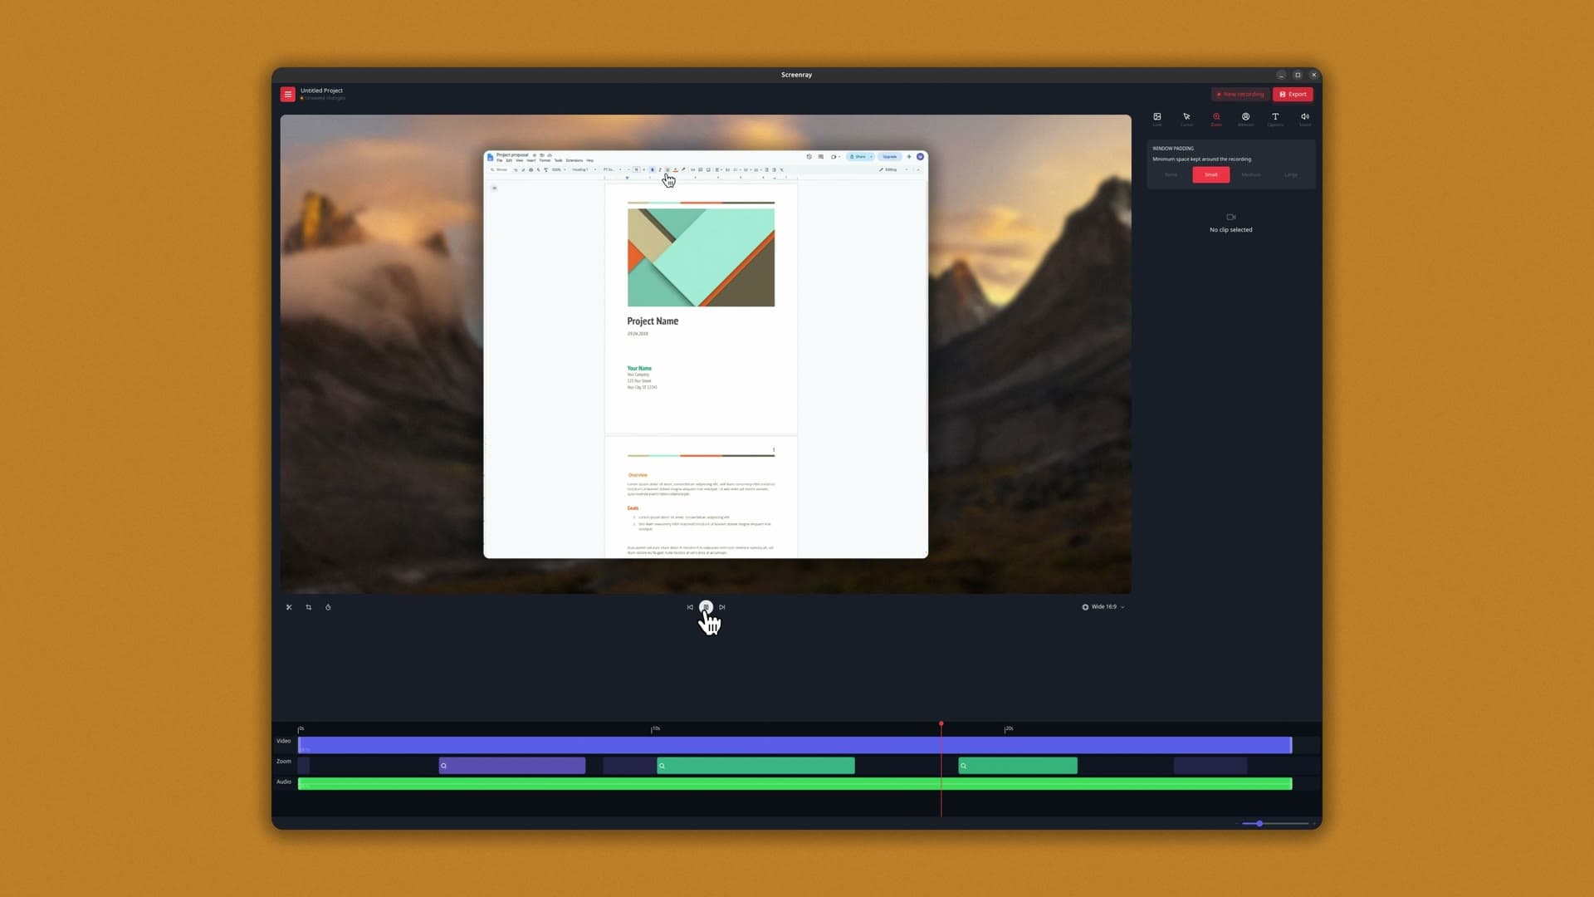Image resolution: width=1594 pixels, height=897 pixels.
Task: Toggle play/pause playback button
Action: 706,607
